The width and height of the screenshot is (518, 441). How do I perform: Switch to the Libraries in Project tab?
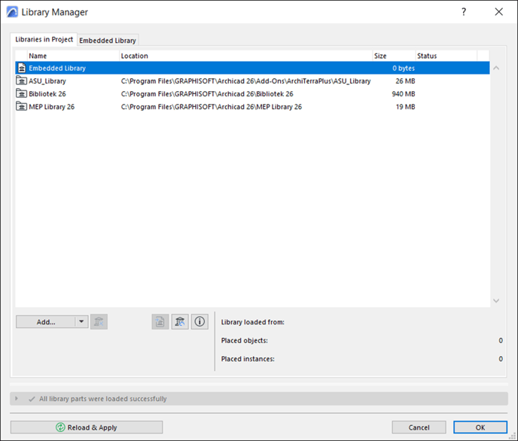click(44, 39)
